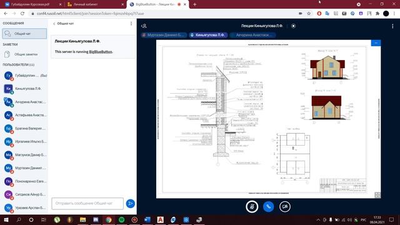This screenshot has width=400, height=225.
Task: Open the Общий чат conversation in the sidebar
Action: [24, 34]
